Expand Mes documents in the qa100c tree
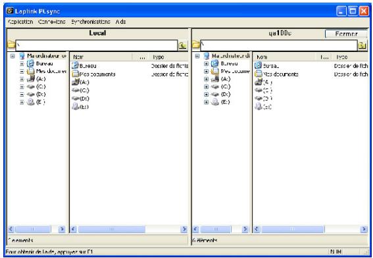The image size is (373, 258). 207,71
